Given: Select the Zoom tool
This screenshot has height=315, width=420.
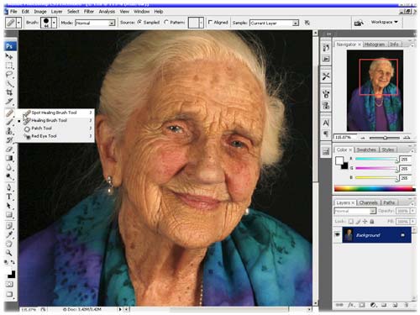Looking at the screenshot, I should [9, 253].
